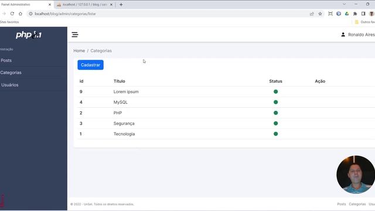The height and width of the screenshot is (211, 375).
Task: Open the extensions puzzle icon
Action: coord(355,14)
